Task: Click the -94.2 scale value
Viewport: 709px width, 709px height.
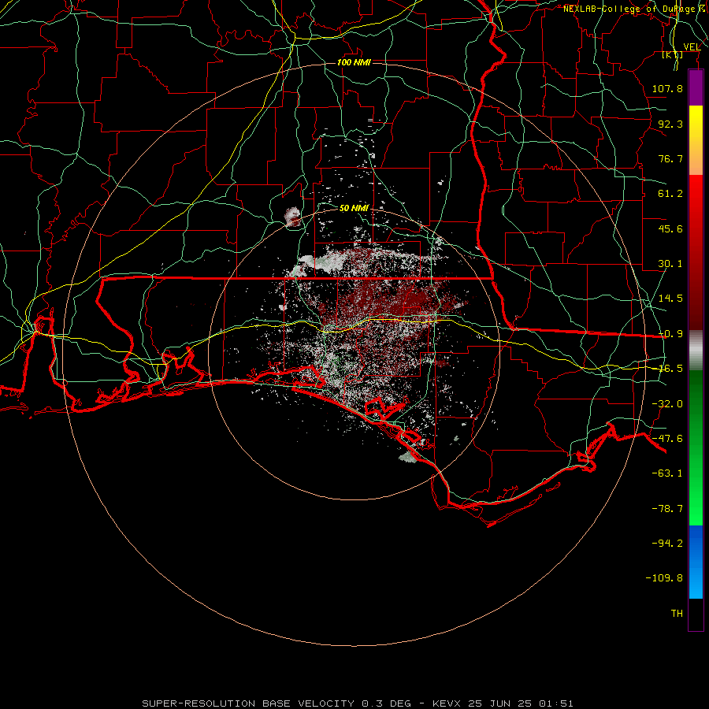Action: pos(667,544)
